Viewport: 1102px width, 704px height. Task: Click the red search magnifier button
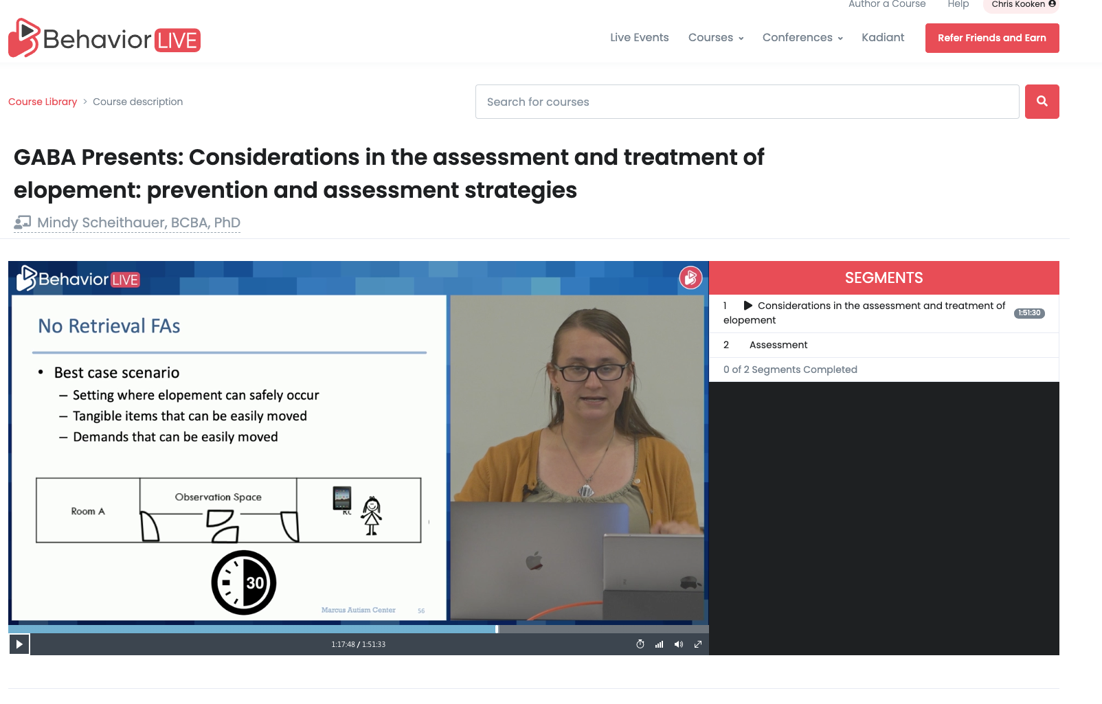coord(1042,102)
